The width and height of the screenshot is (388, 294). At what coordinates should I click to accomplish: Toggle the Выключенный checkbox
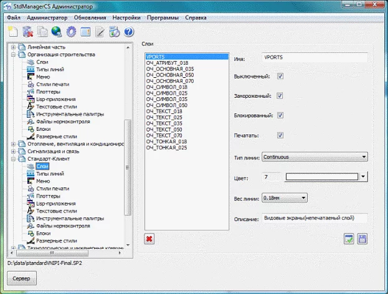pos(280,77)
